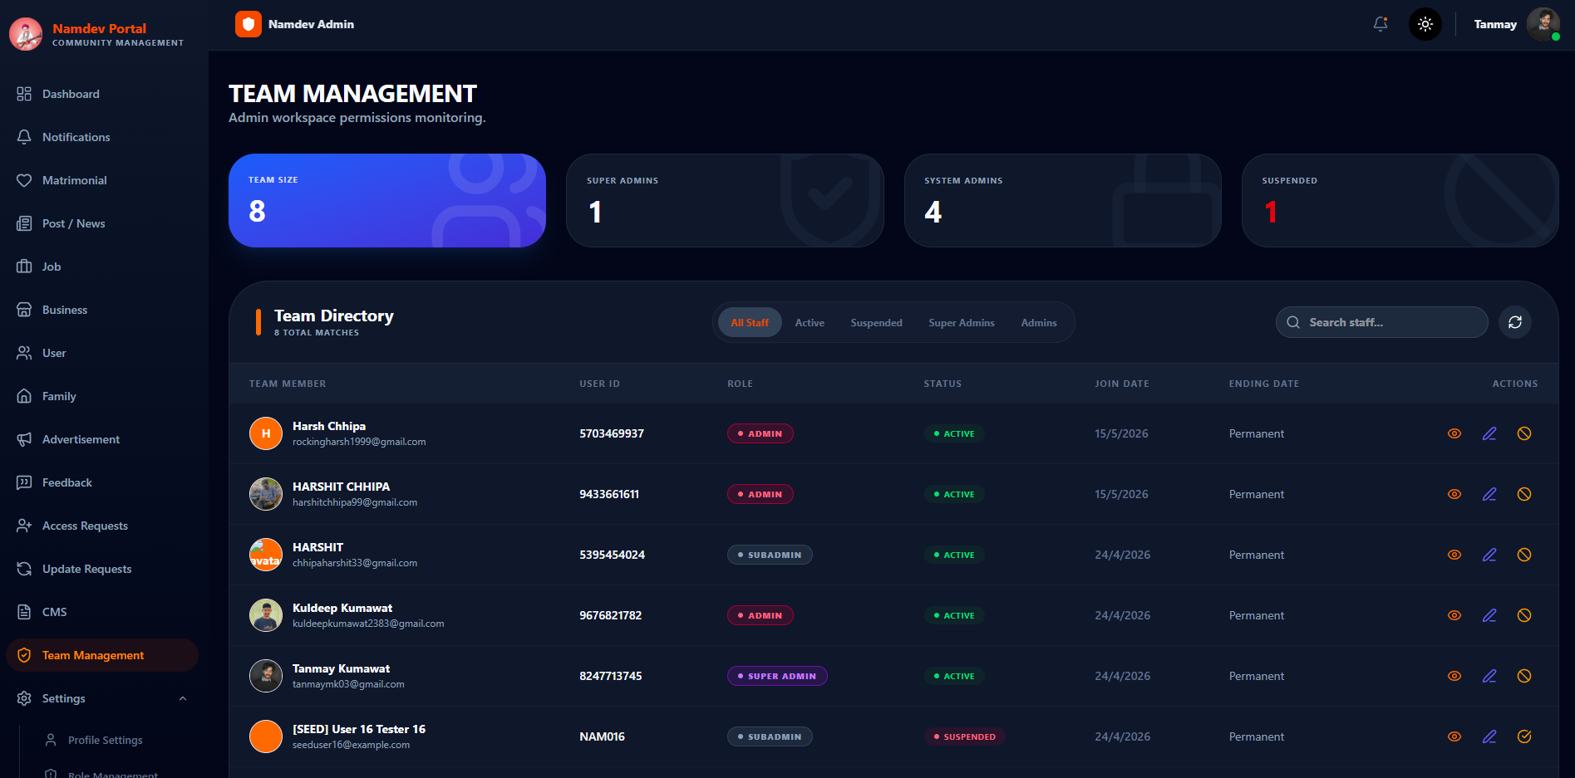Select the Super Admins filter tab
The height and width of the screenshot is (778, 1575).
coord(962,322)
